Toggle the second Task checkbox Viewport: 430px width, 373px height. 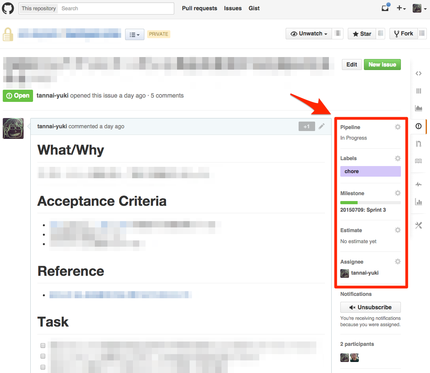point(42,356)
